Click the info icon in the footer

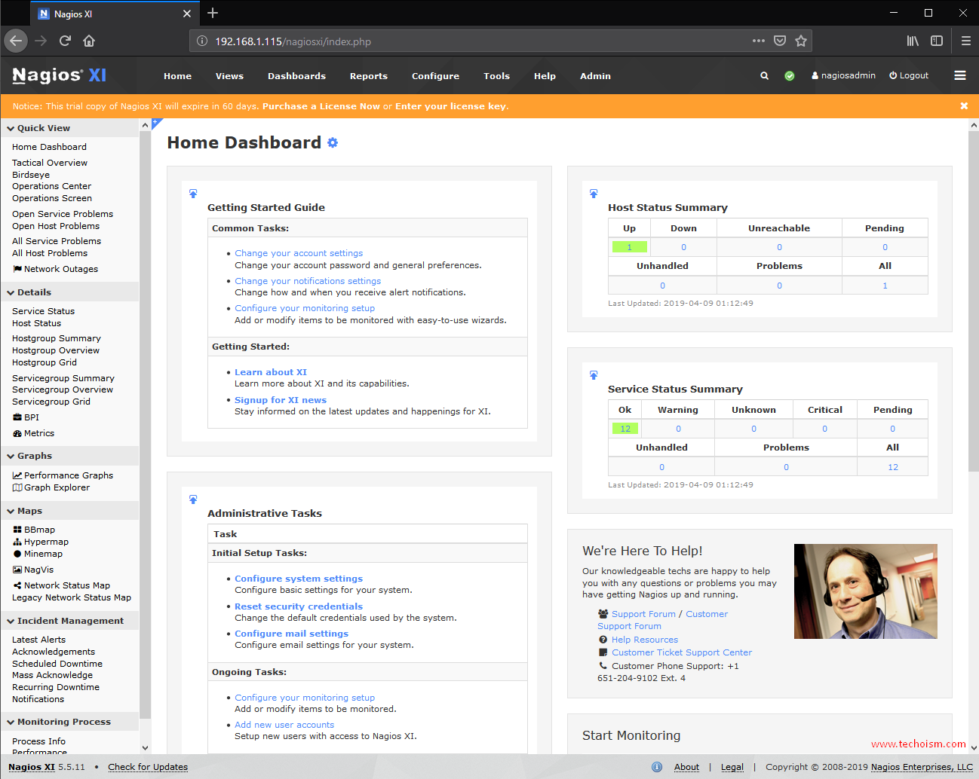tap(657, 767)
